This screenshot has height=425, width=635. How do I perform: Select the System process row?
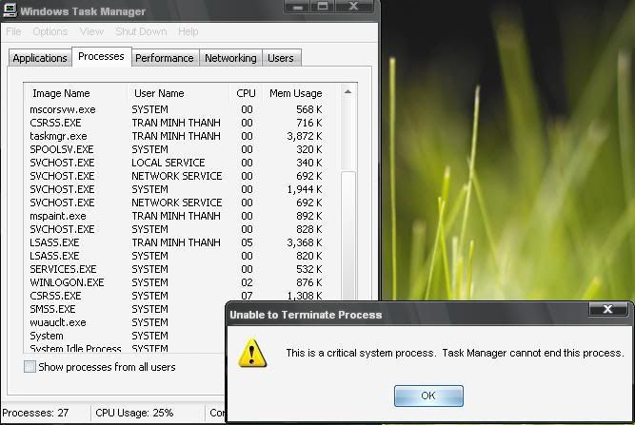click(125, 336)
